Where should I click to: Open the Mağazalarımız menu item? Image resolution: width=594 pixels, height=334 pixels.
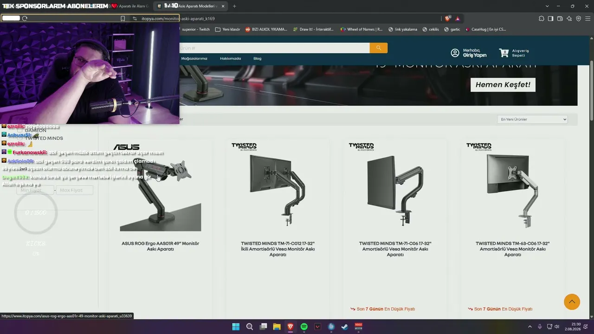pos(194,58)
